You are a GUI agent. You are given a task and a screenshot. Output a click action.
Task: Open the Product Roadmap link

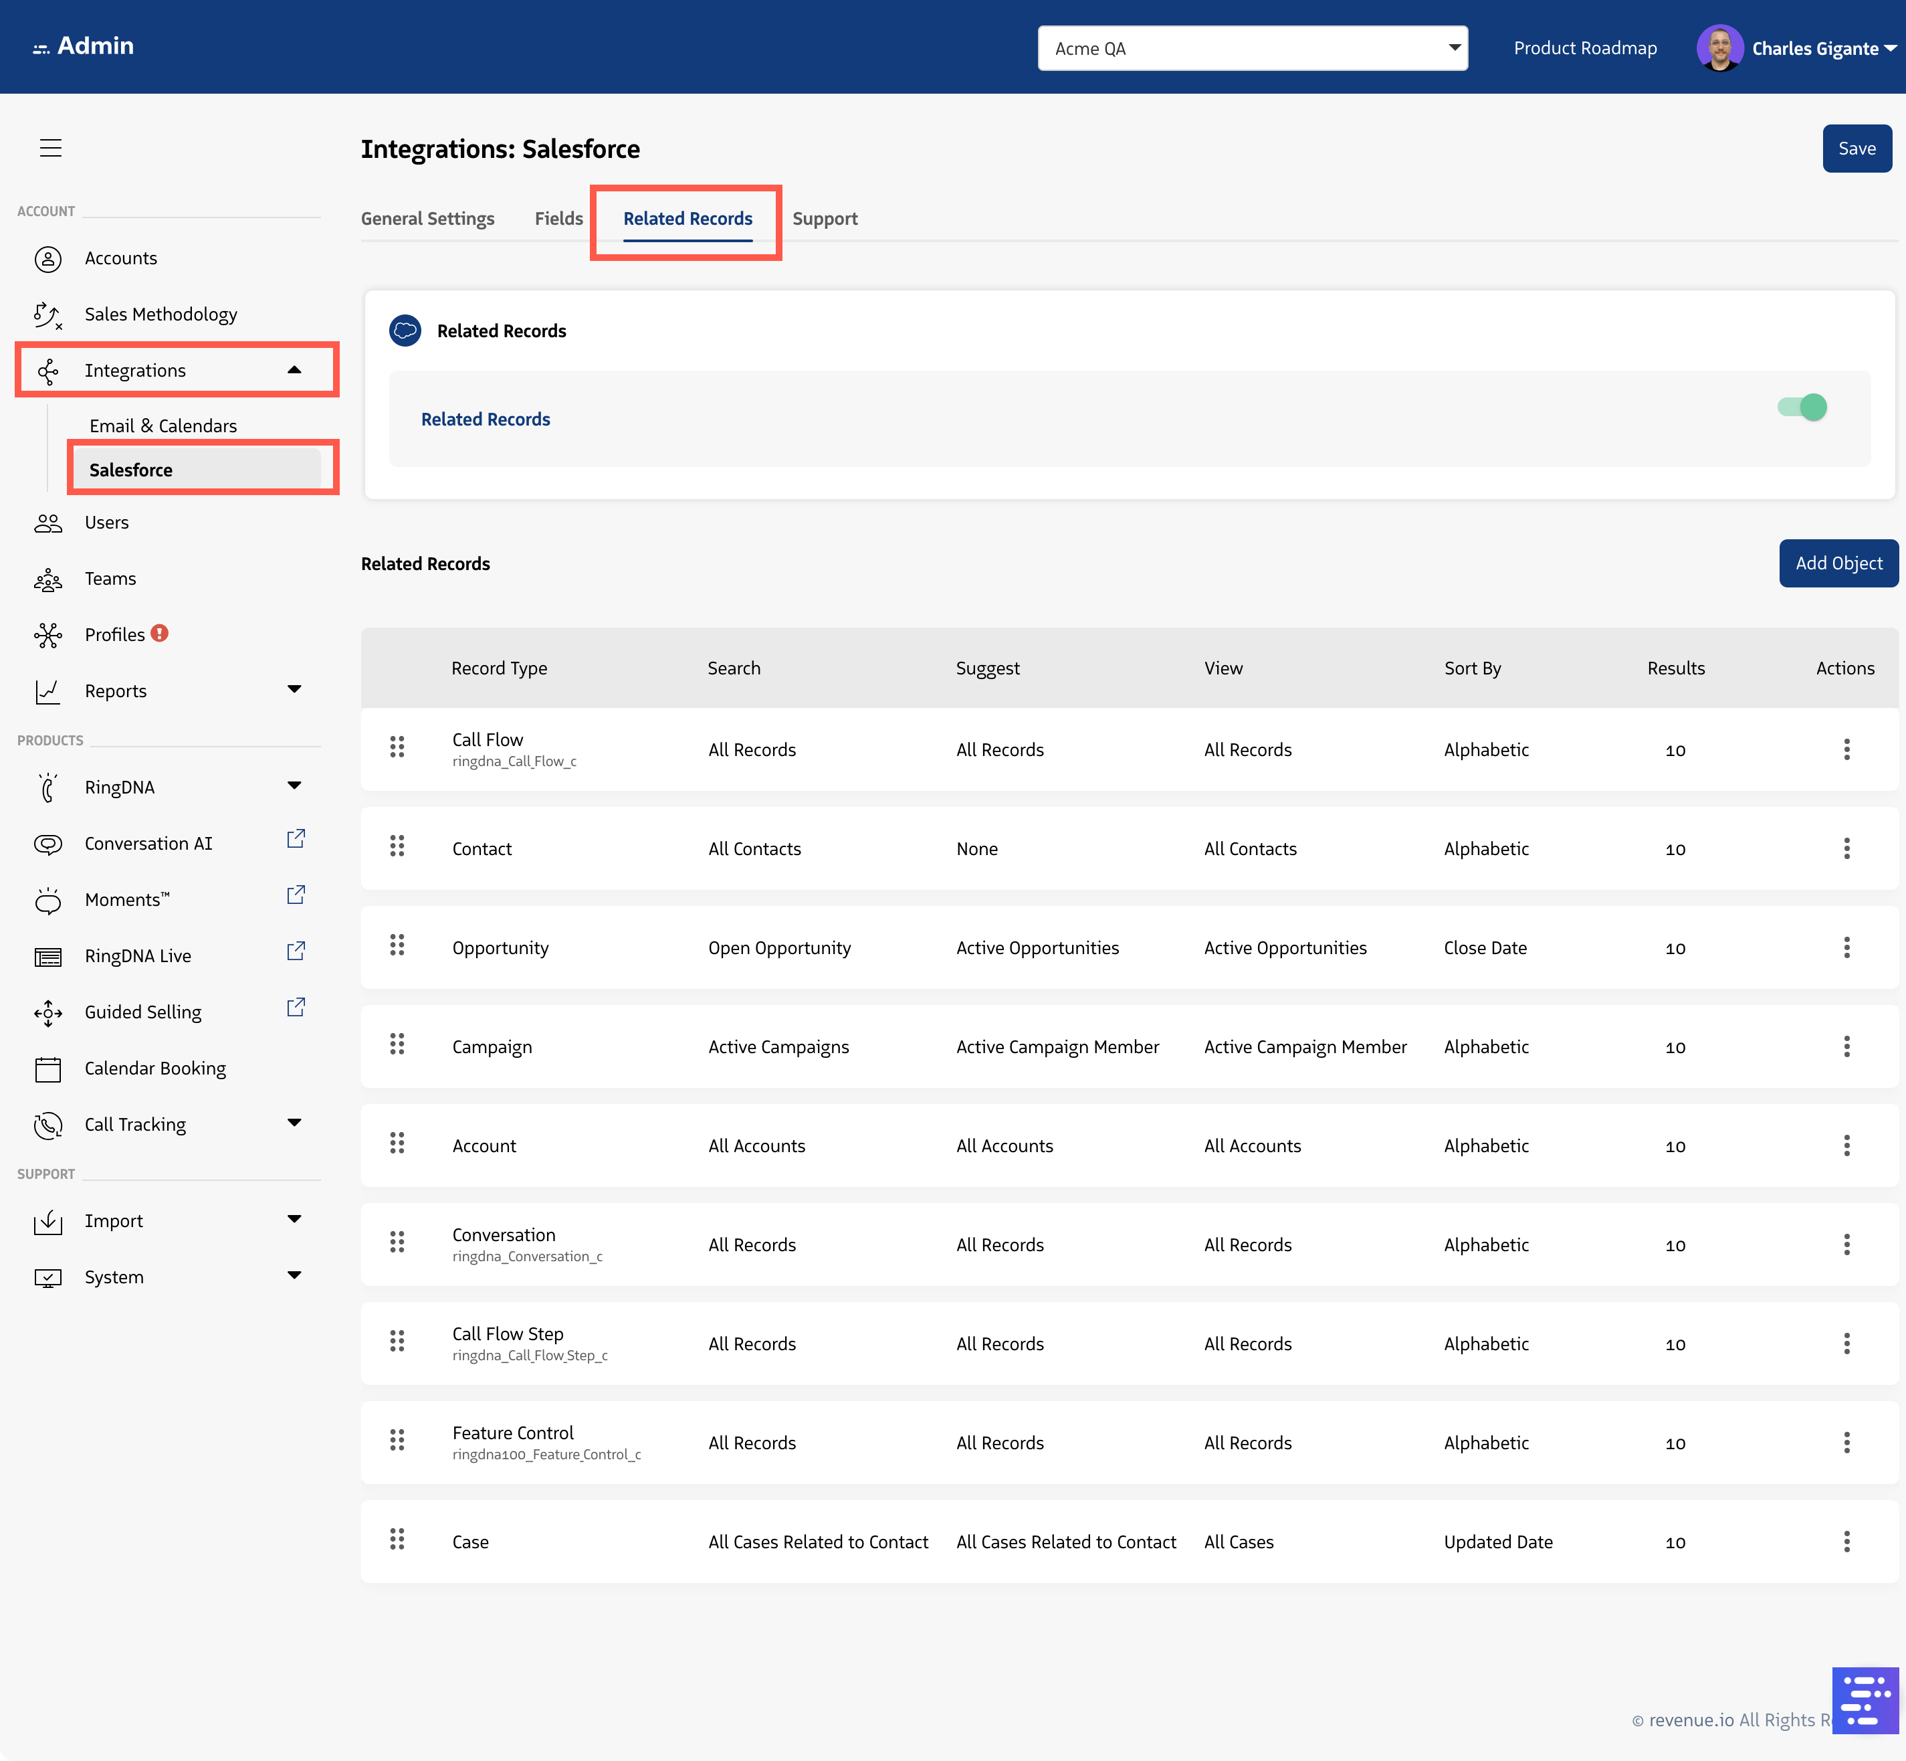pyautogui.click(x=1584, y=49)
